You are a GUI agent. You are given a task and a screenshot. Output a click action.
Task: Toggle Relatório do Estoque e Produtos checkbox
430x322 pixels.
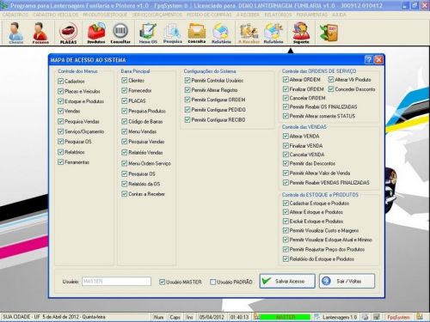[x=286, y=258]
